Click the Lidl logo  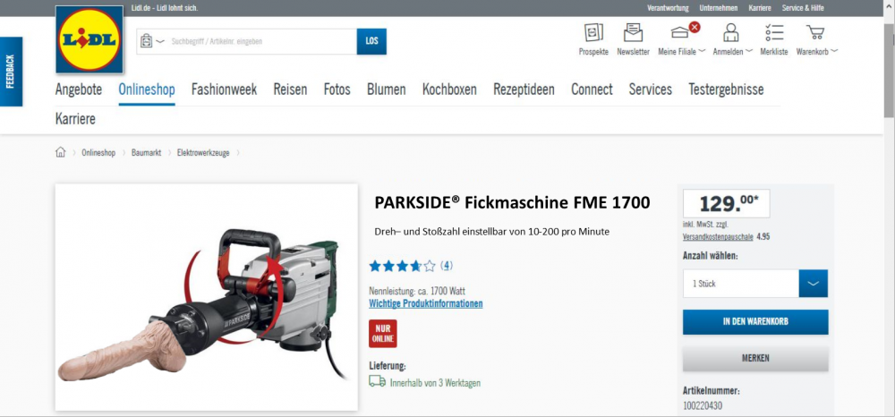click(x=89, y=39)
